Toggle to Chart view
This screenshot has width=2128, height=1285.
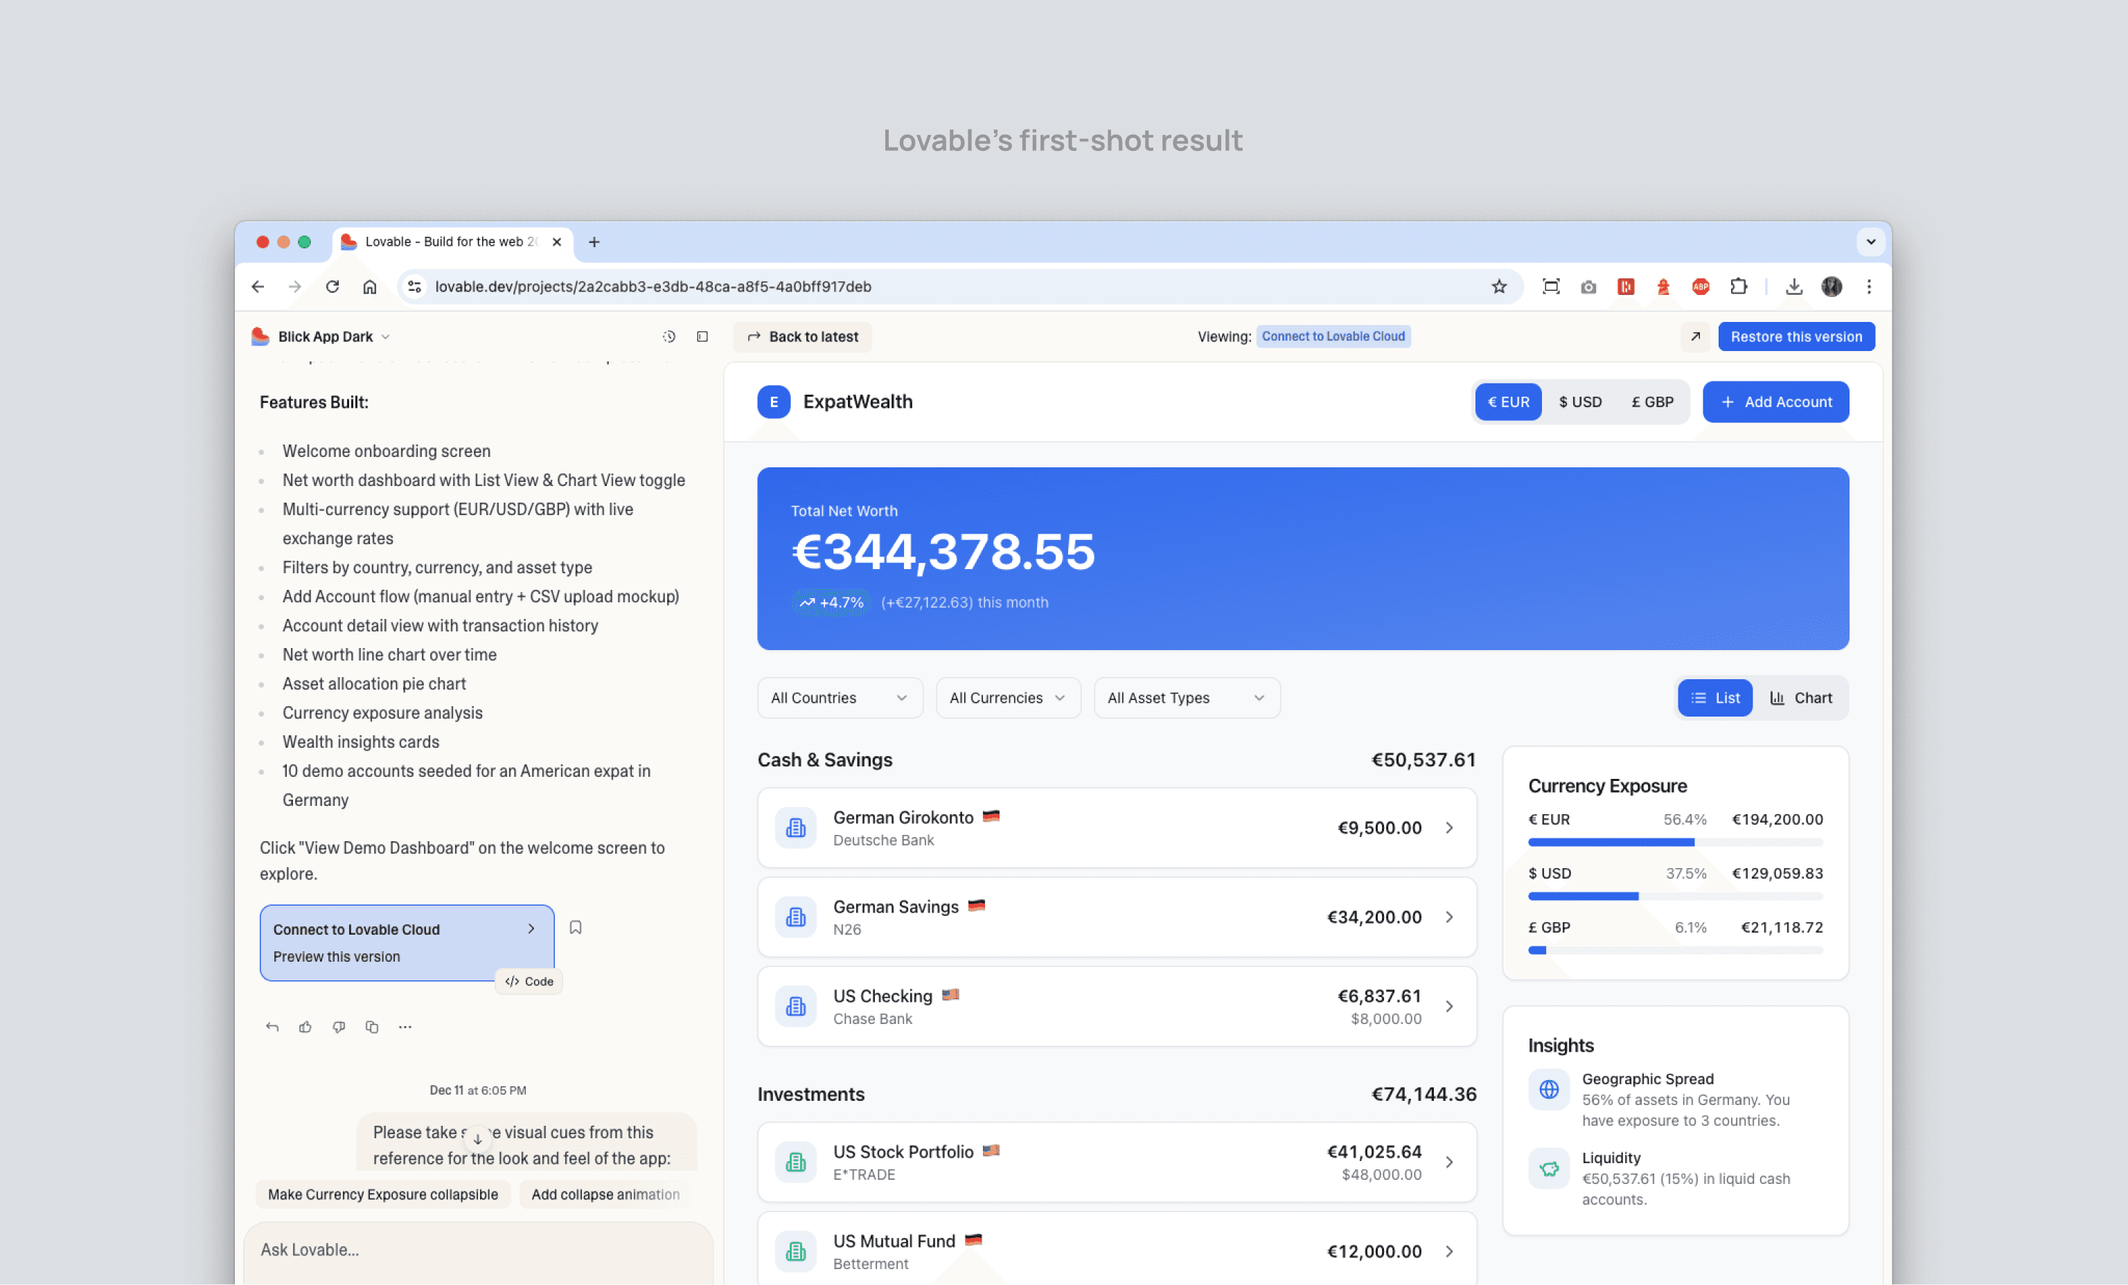pos(1800,698)
